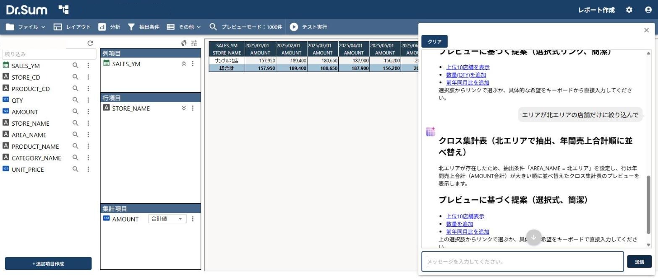Search values of the AREA_NAME field

(x=76, y=134)
